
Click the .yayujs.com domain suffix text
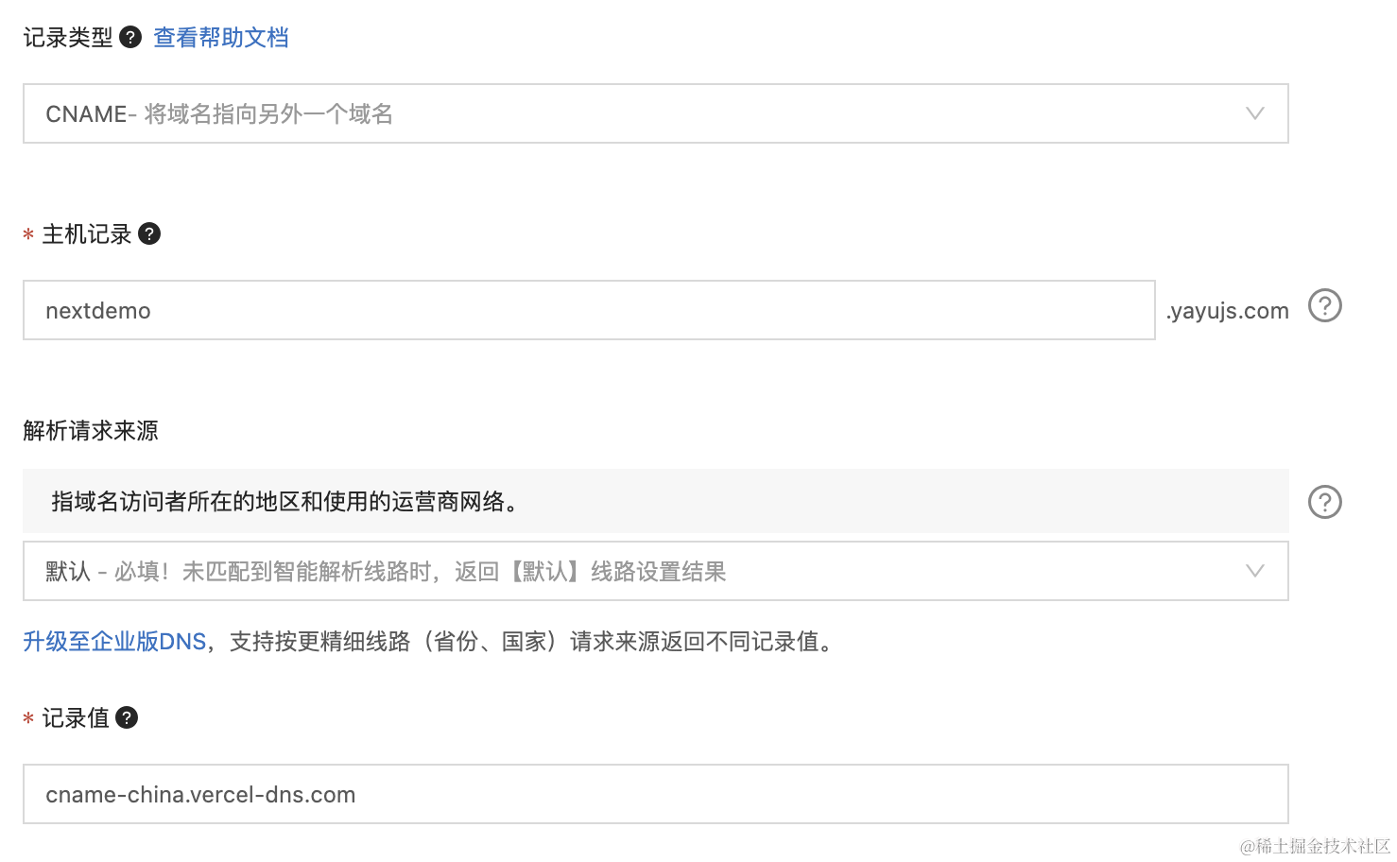(1227, 311)
